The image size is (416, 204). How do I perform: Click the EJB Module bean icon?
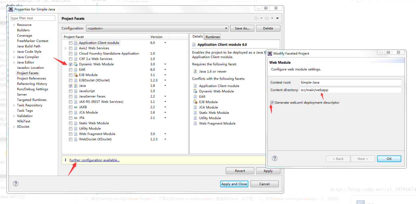coord(76,75)
